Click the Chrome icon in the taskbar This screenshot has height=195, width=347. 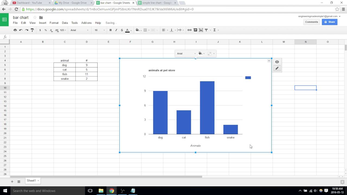pyautogui.click(x=111, y=191)
